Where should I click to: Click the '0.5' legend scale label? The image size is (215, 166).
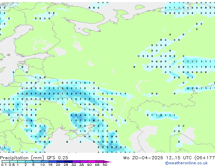(x=12, y=165)
